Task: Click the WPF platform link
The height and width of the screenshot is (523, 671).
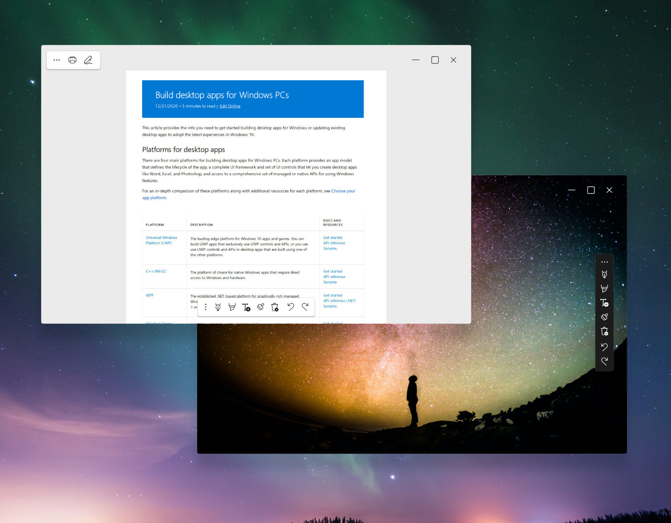Action: (149, 295)
